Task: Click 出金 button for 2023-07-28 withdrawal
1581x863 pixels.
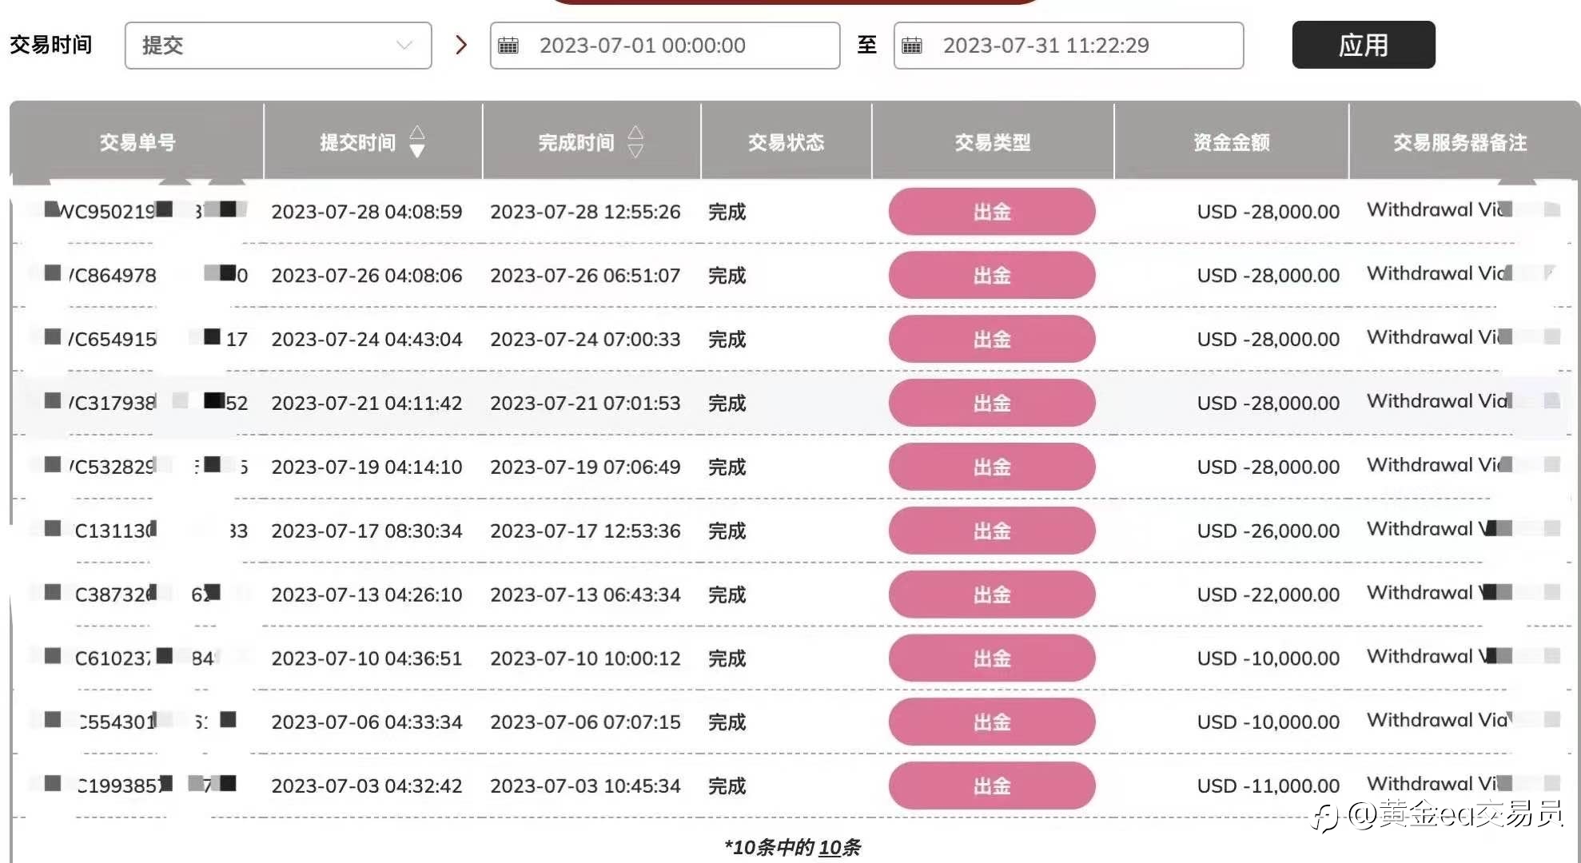Action: click(x=992, y=212)
